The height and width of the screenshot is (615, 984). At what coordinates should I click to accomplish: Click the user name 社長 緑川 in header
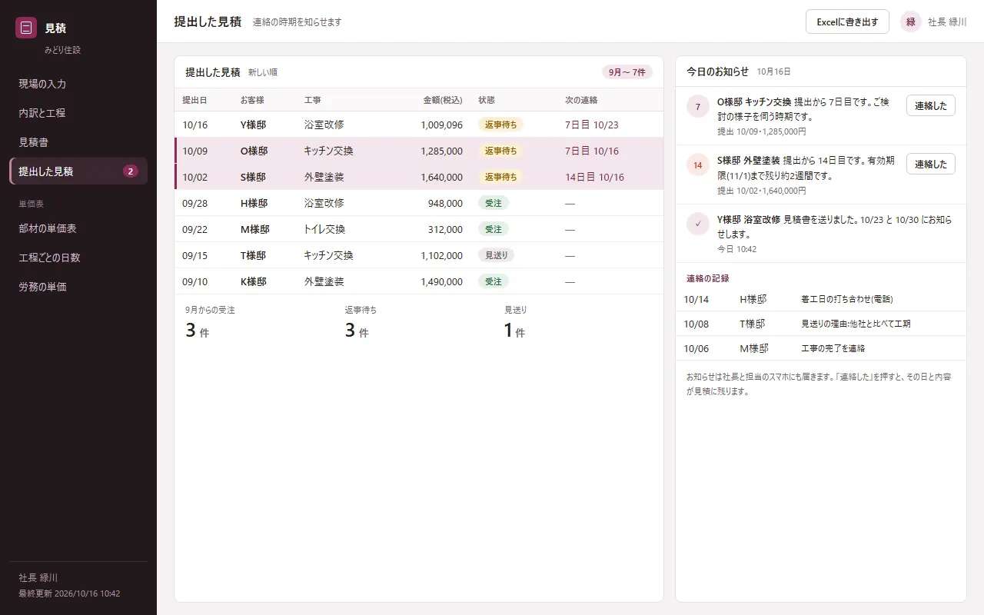947,22
